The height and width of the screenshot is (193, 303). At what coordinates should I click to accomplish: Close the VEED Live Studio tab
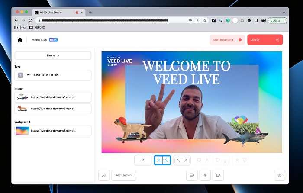point(82,13)
